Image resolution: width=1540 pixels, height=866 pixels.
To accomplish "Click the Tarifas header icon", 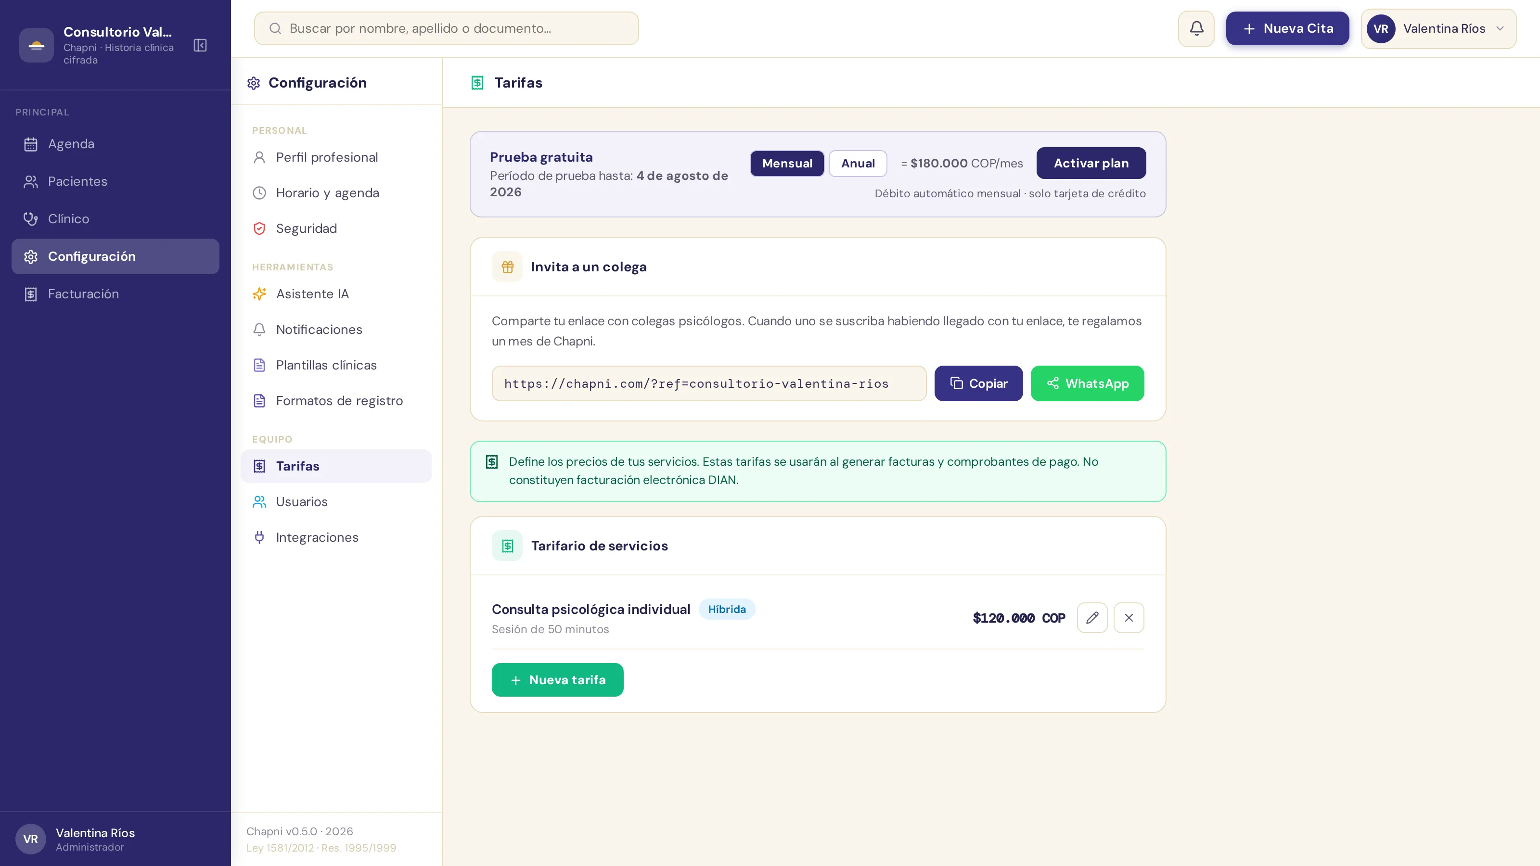I will (x=477, y=82).
